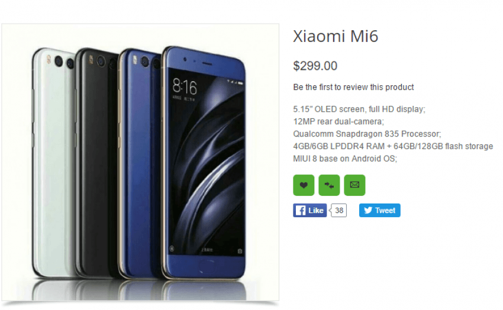Screen dimensions: 503x310
Task: Click the $299.00 price label
Action: 315,66
